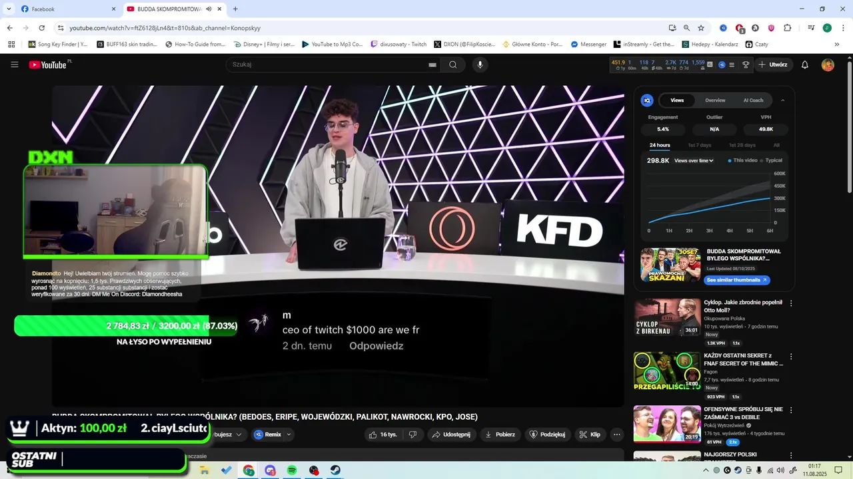The height and width of the screenshot is (479, 853).
Task: Open Spotify from the taskbar
Action: [x=292, y=470]
